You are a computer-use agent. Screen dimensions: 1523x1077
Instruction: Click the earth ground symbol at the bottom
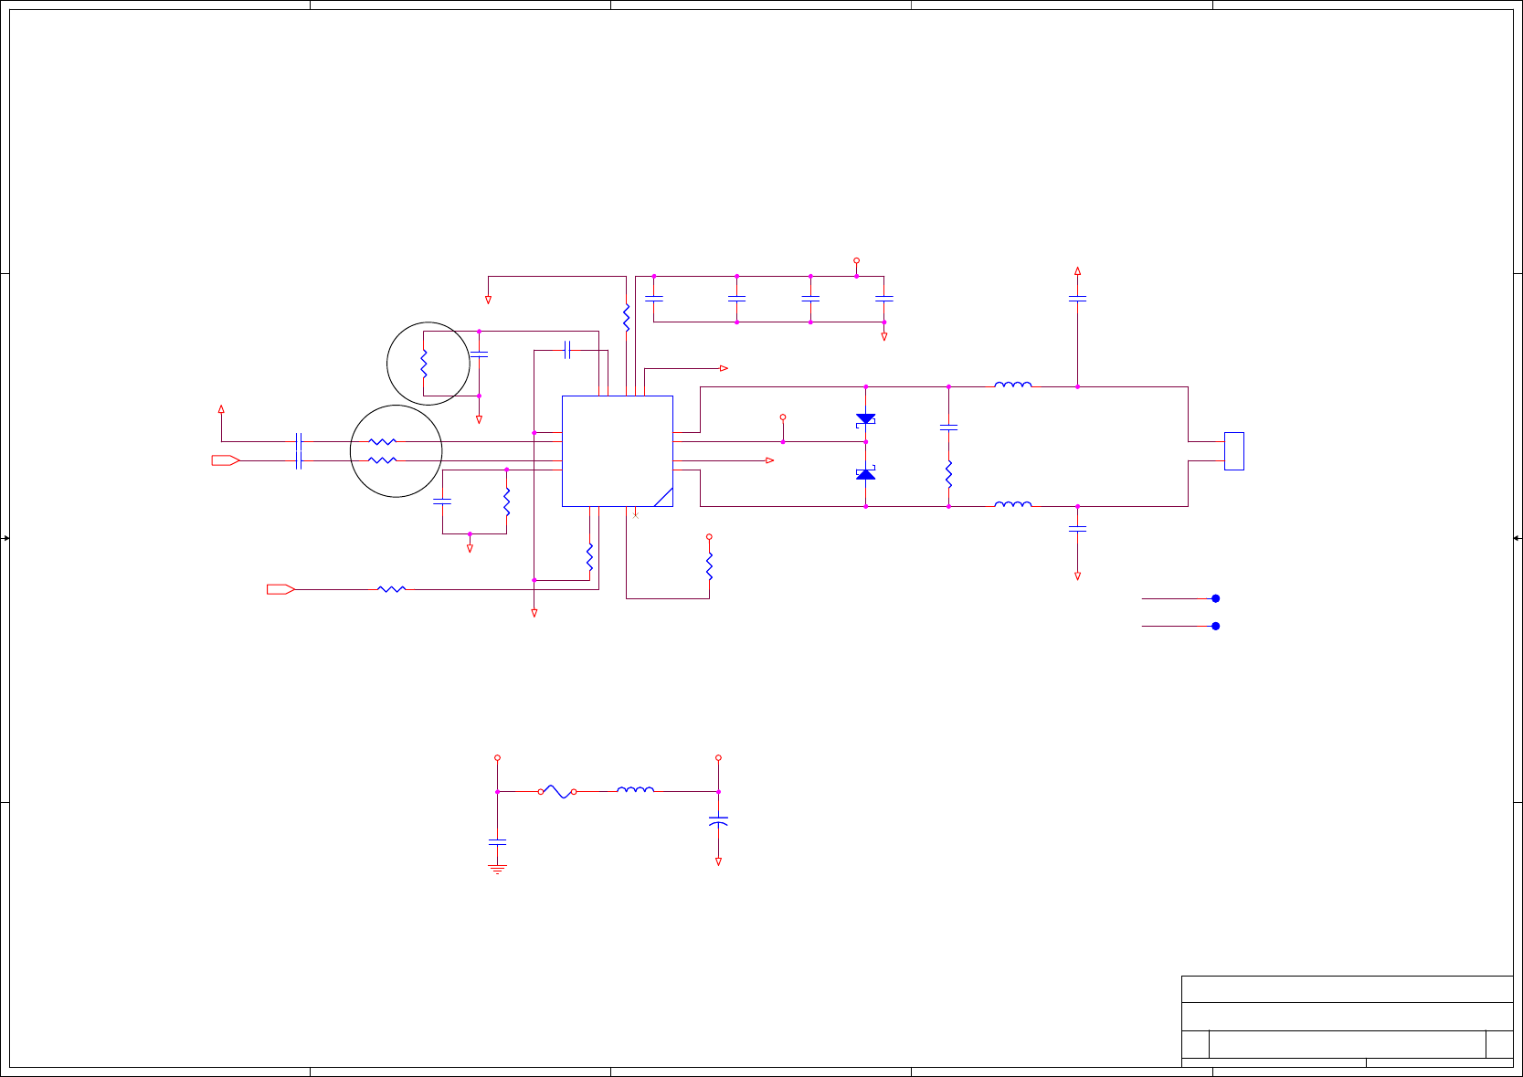click(x=497, y=869)
